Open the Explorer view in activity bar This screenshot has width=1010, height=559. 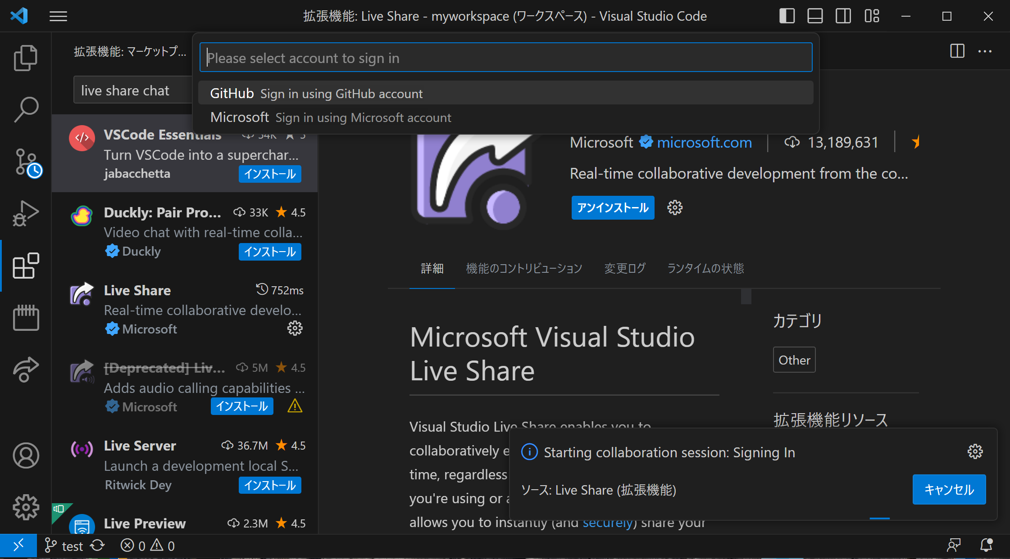(x=26, y=58)
